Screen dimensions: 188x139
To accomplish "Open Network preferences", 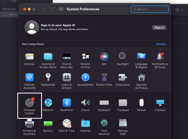I will (48, 105).
